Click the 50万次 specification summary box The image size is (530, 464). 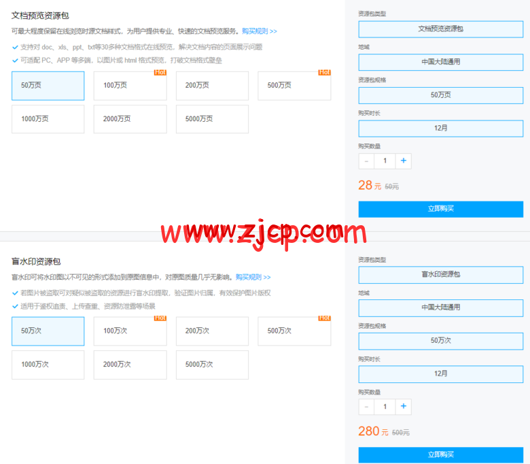pyautogui.click(x=441, y=341)
